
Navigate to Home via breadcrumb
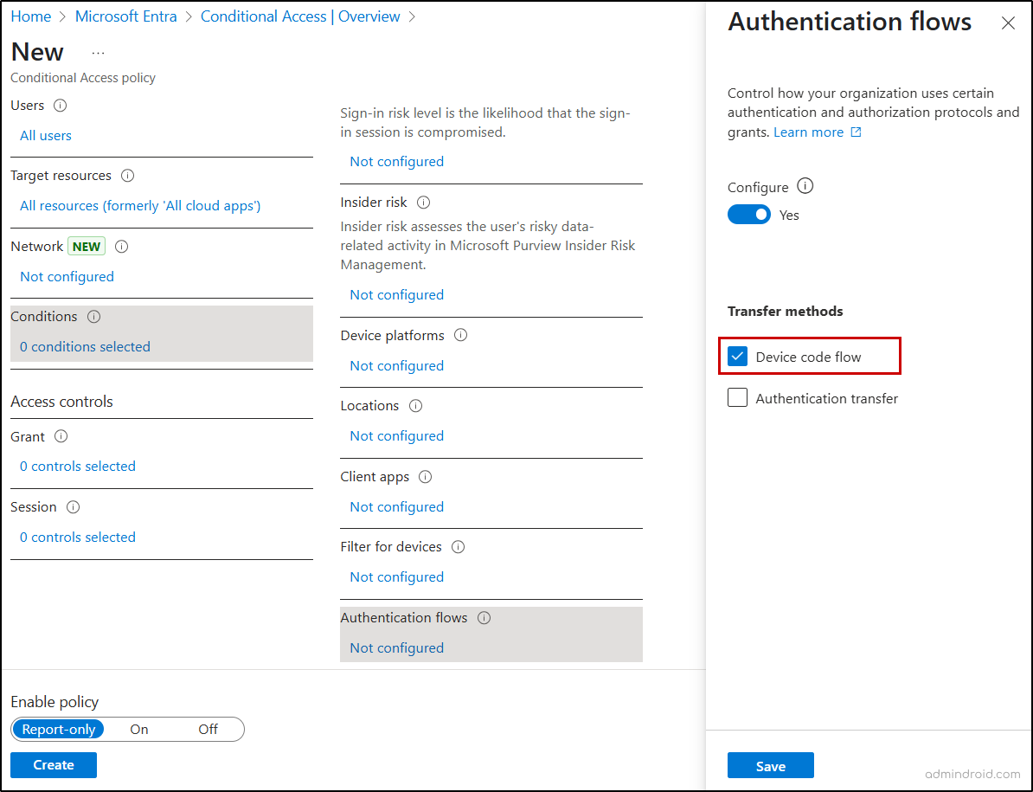[31, 16]
